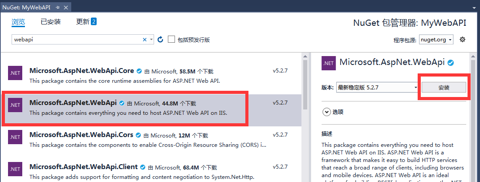Switch to the 已安装 tab
Viewport: 480px width, 182px height.
pos(50,22)
